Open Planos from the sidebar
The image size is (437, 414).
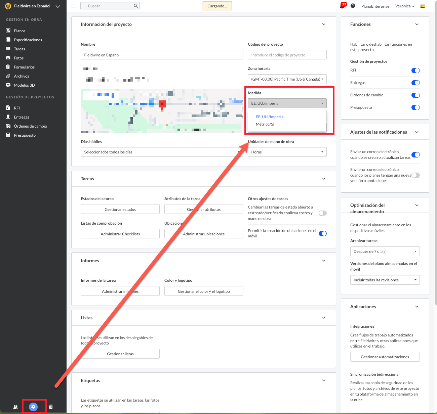pos(19,31)
